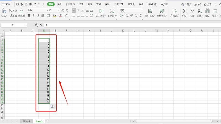Click the Format Painter (格式刷) icon
The image size is (221, 124).
(21, 11)
